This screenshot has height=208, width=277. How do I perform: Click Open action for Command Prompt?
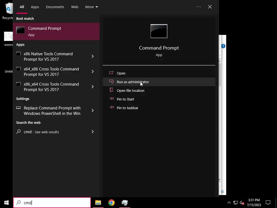[159, 73]
